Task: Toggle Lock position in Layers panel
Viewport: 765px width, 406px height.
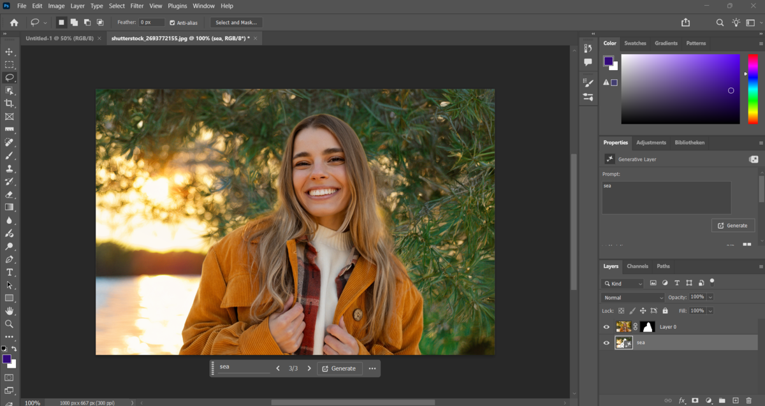Action: click(x=643, y=310)
